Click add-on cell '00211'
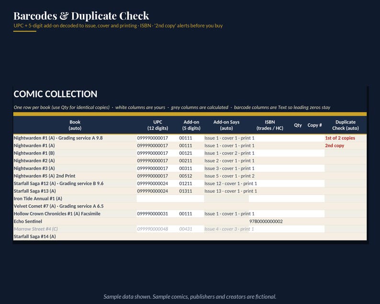The height and width of the screenshot is (304, 380). [x=191, y=161]
